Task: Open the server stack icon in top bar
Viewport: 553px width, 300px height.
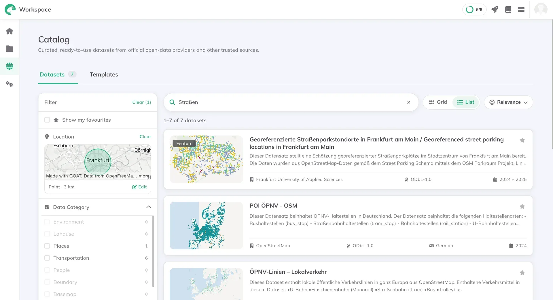Action: (521, 9)
